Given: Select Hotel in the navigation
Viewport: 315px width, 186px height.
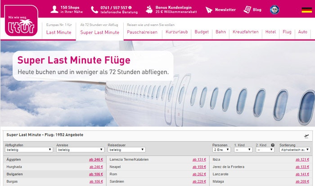Looking at the screenshot, I should pyautogui.click(x=270, y=32).
